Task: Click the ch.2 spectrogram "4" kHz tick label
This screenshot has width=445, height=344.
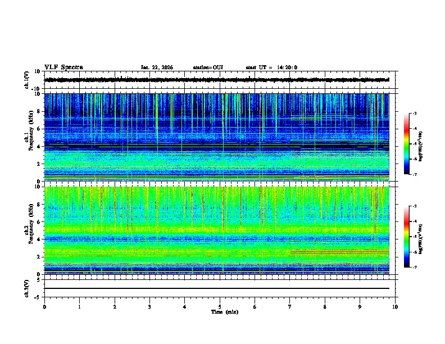Action: click(x=39, y=239)
